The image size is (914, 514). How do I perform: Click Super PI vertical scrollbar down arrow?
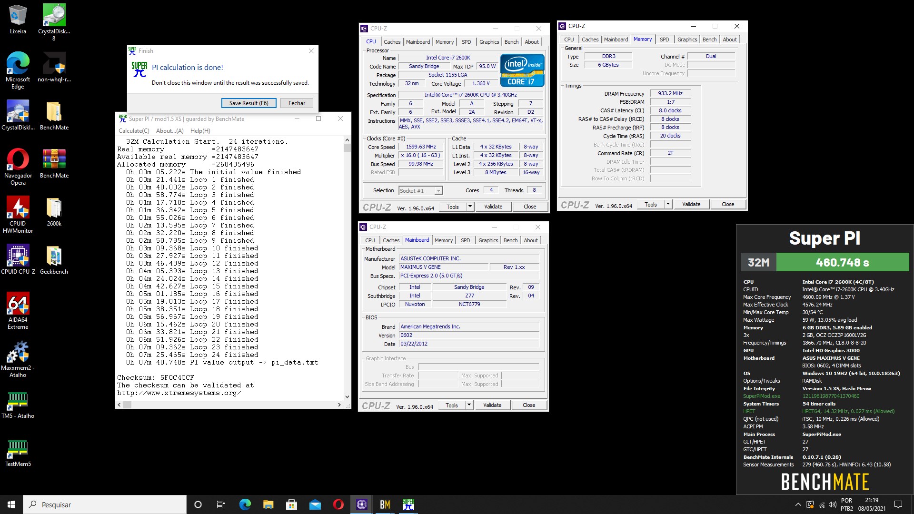tap(347, 396)
